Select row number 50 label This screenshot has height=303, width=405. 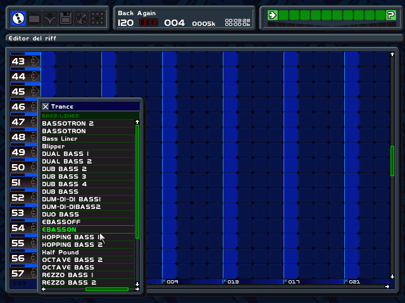click(18, 167)
